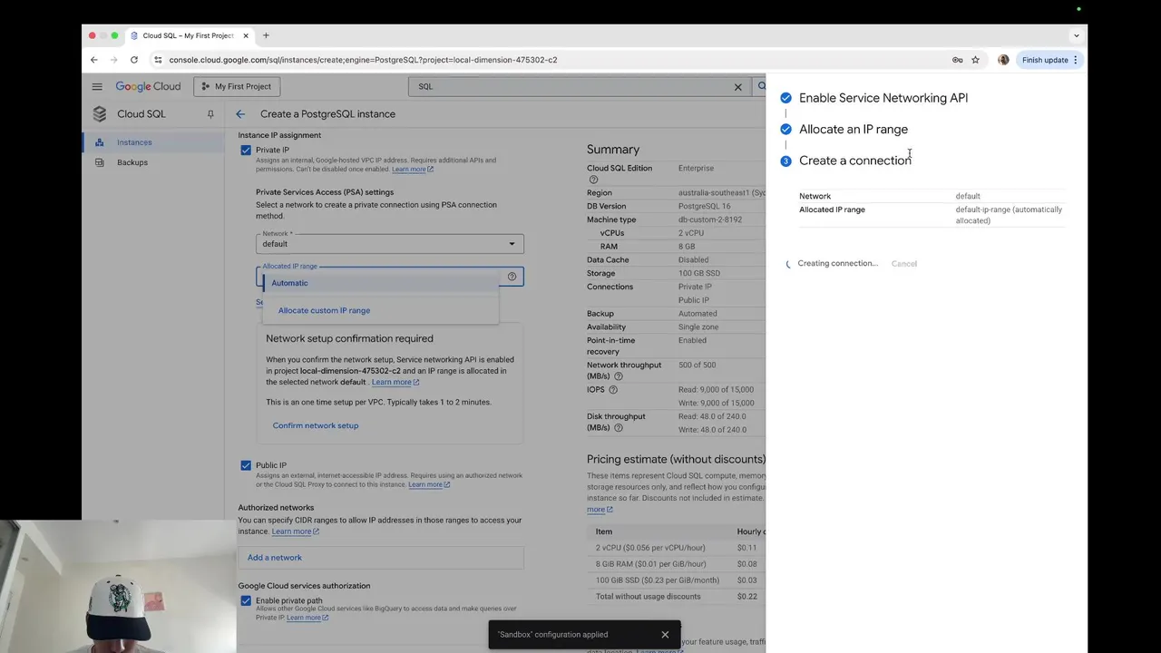
Task: Open help icon next to Disk throughput
Action: [x=619, y=428]
